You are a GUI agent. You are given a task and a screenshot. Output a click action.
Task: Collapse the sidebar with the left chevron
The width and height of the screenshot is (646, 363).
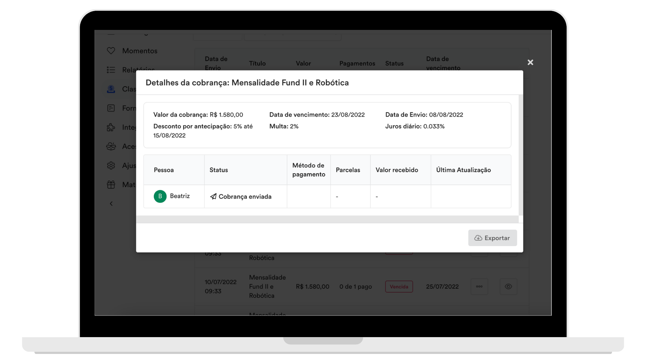pos(111,204)
